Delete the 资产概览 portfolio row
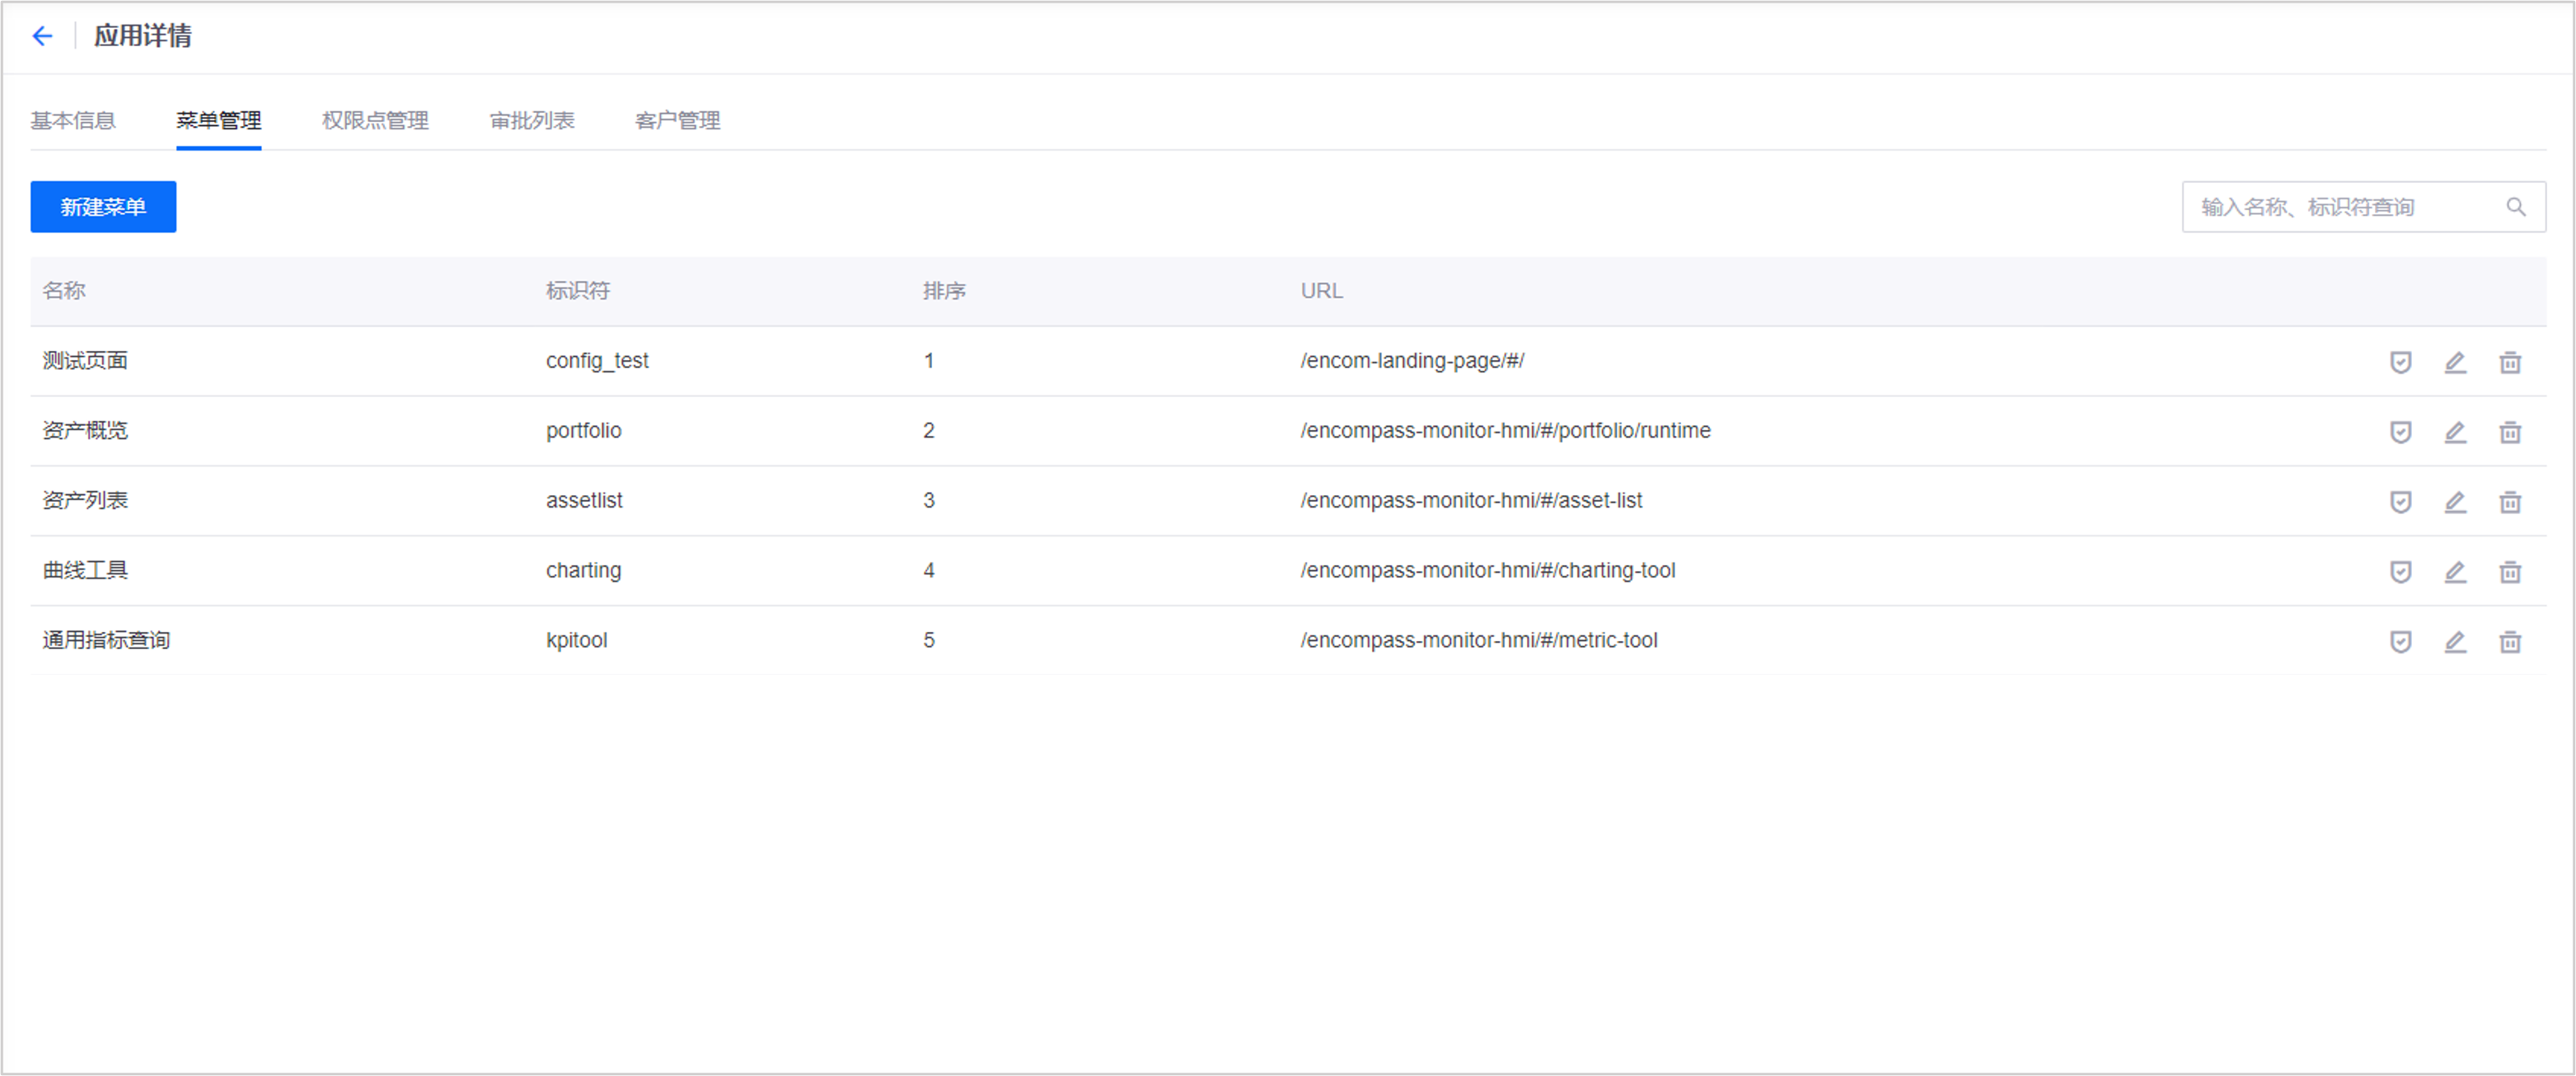The image size is (2576, 1076). pyautogui.click(x=2510, y=432)
